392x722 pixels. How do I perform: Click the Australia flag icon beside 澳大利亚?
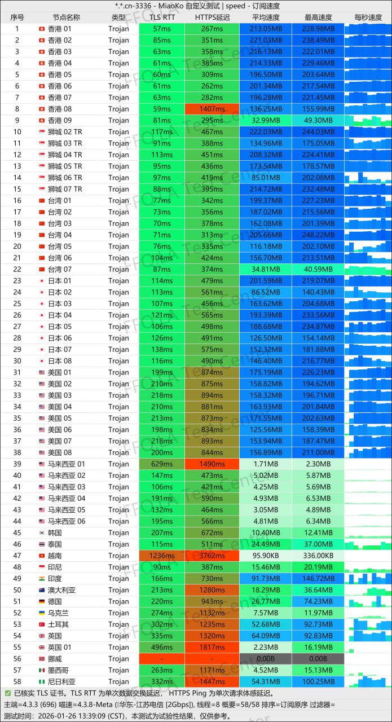(x=42, y=590)
